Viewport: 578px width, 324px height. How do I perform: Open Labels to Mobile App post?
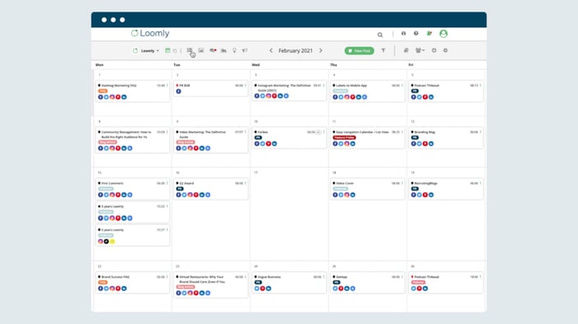point(351,86)
